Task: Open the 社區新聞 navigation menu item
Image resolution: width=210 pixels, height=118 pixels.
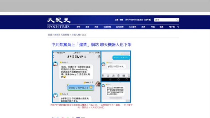Action: (107, 27)
